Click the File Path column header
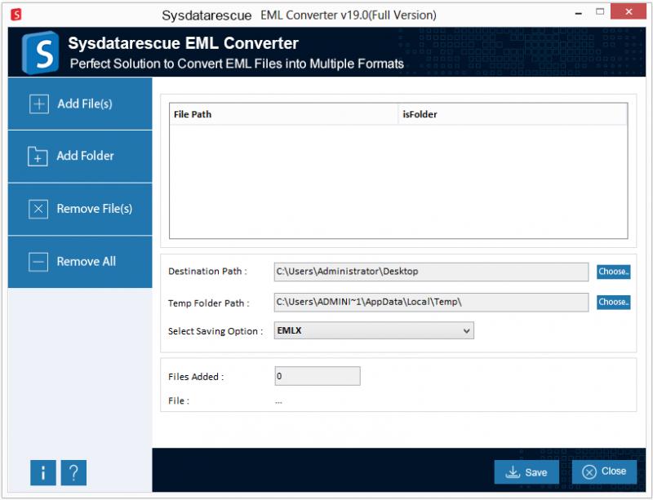Viewport: 653px width, 500px height. [x=283, y=115]
